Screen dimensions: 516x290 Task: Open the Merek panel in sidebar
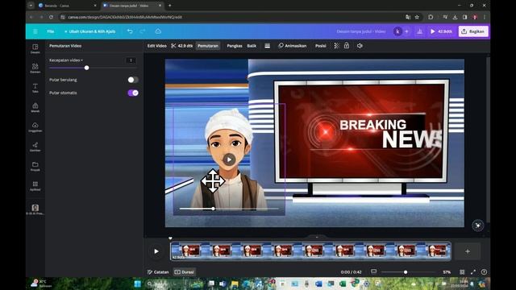35,107
